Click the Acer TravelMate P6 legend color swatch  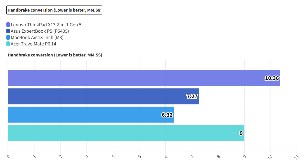pos(8,44)
